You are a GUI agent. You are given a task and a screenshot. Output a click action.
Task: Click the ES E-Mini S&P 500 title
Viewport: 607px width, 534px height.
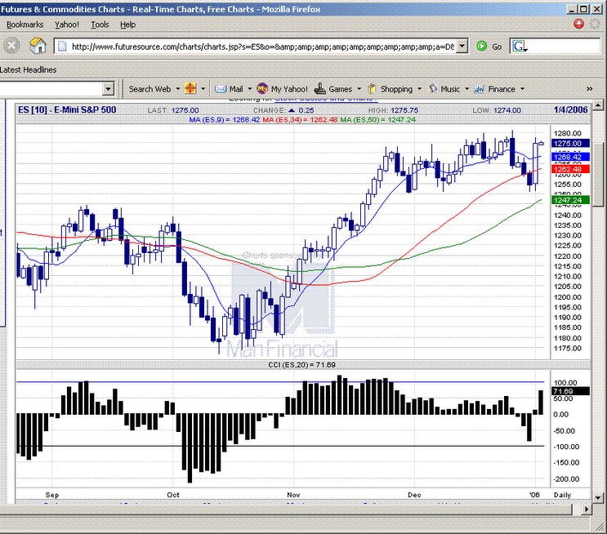tap(67, 109)
